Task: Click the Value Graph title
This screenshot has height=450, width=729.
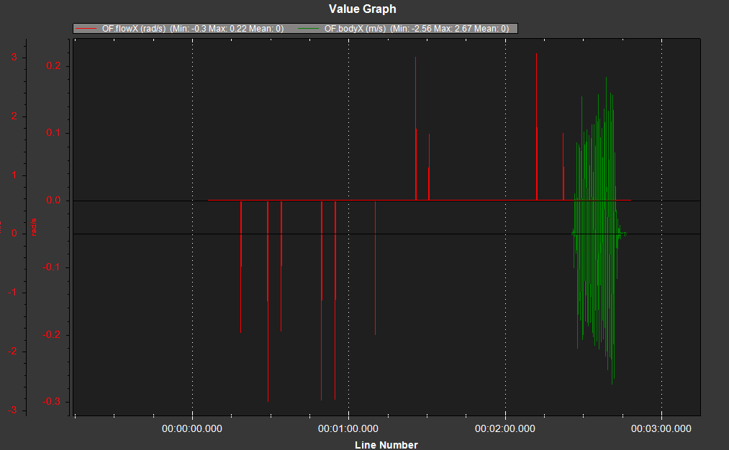Action: [x=363, y=9]
